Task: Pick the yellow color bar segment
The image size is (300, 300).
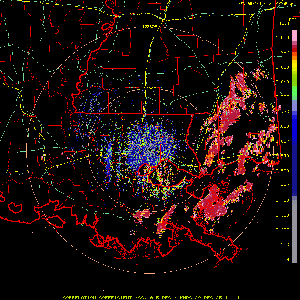Action: (294, 65)
